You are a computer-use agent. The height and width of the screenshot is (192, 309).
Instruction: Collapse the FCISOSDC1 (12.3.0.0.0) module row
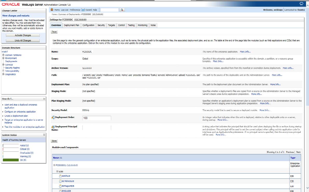pos(54,165)
